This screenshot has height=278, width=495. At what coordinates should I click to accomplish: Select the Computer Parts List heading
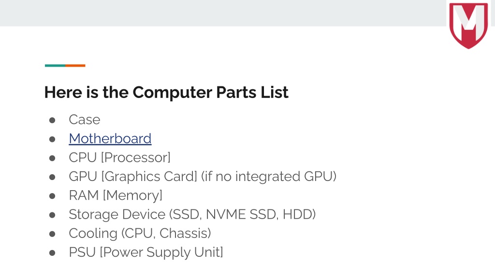[x=166, y=92]
